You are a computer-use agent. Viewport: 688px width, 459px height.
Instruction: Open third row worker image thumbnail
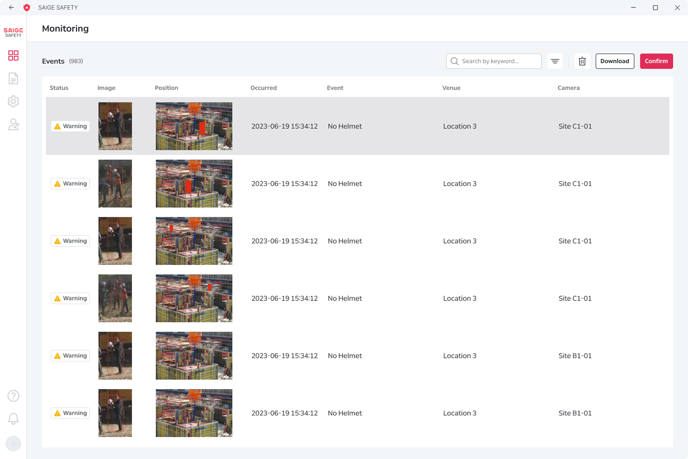tap(115, 241)
